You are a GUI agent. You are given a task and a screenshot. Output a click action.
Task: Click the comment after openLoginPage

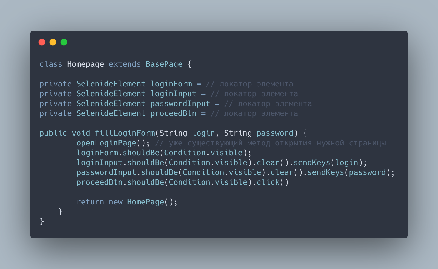pos(270,143)
